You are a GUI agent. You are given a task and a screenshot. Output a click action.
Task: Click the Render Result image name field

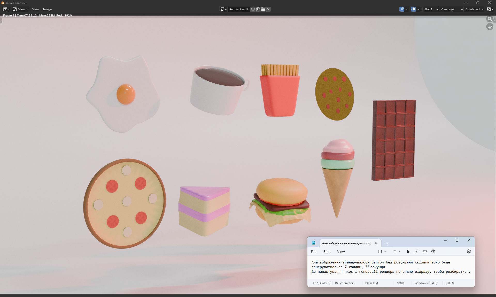click(x=238, y=9)
